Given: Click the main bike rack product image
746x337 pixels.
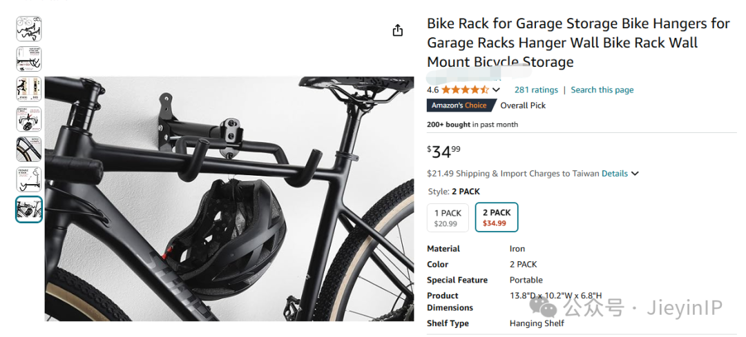Looking at the screenshot, I should tap(229, 198).
